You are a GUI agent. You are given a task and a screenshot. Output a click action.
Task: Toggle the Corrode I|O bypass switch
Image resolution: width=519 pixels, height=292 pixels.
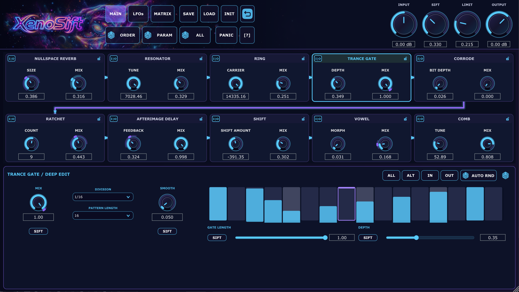pos(420,59)
